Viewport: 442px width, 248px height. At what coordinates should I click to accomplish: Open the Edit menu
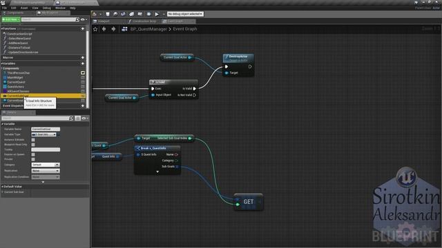(x=14, y=8)
